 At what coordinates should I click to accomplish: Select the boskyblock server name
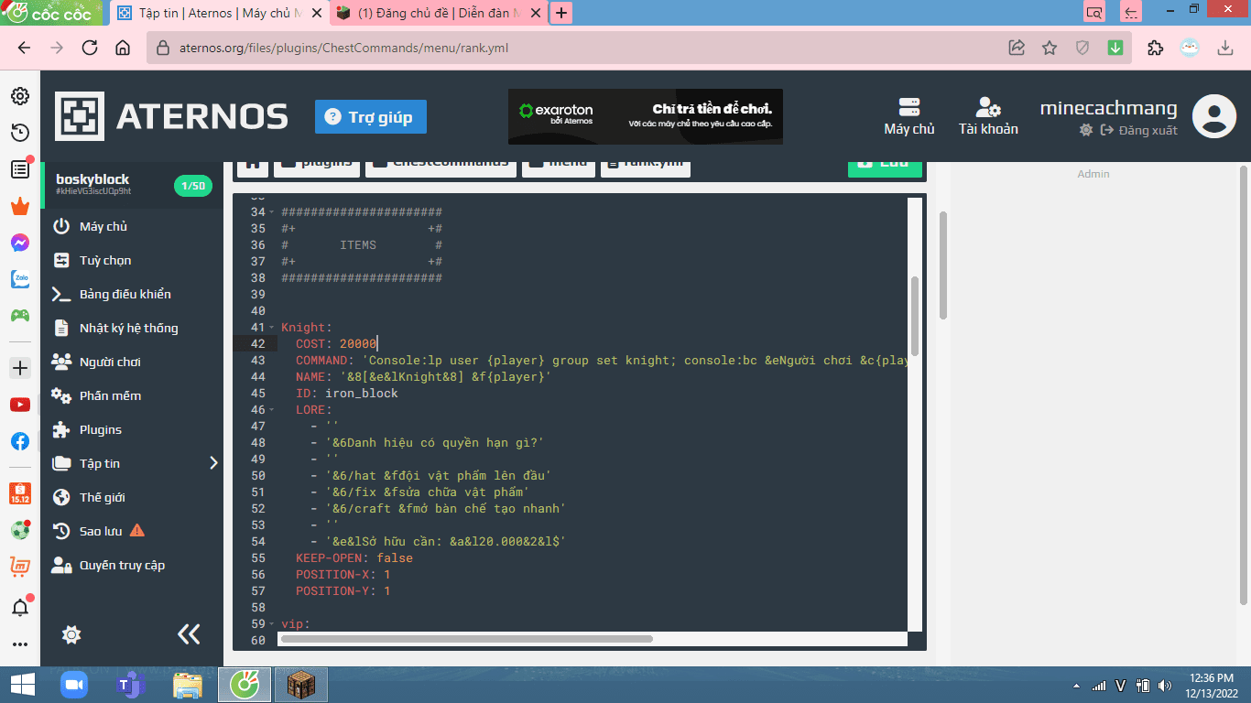click(x=92, y=179)
